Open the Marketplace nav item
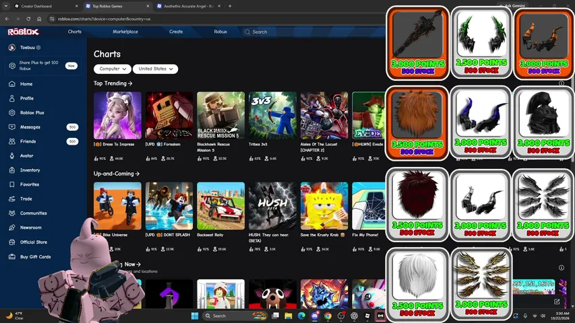This screenshot has width=575, height=323. point(125,32)
